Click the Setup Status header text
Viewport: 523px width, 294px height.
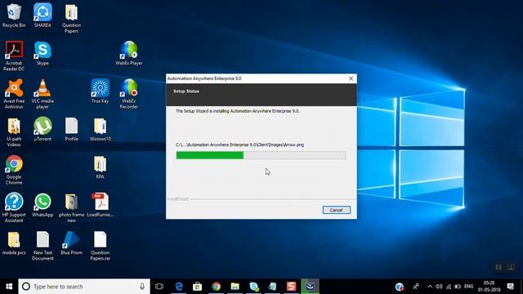[x=186, y=91]
